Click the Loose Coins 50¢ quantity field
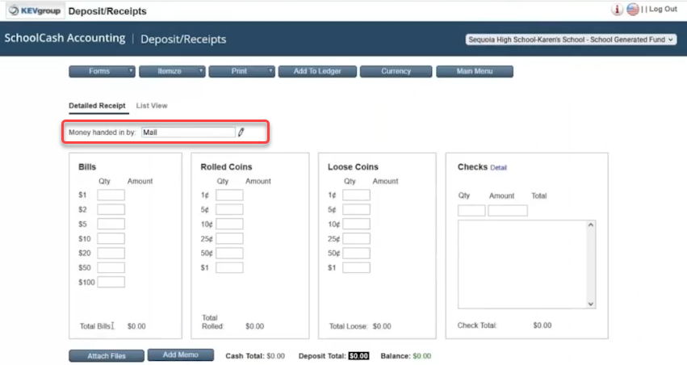 click(356, 253)
